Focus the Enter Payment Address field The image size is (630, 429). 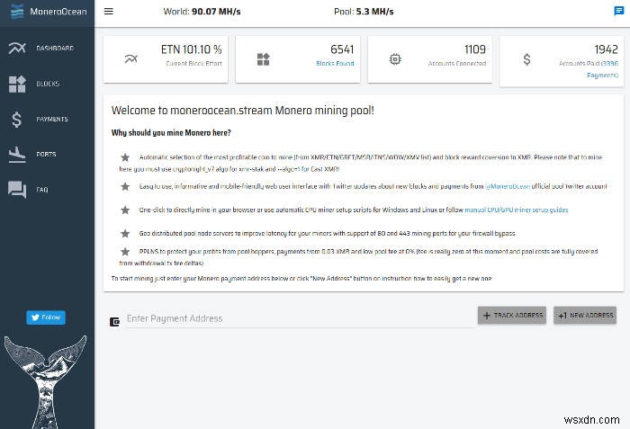300,318
